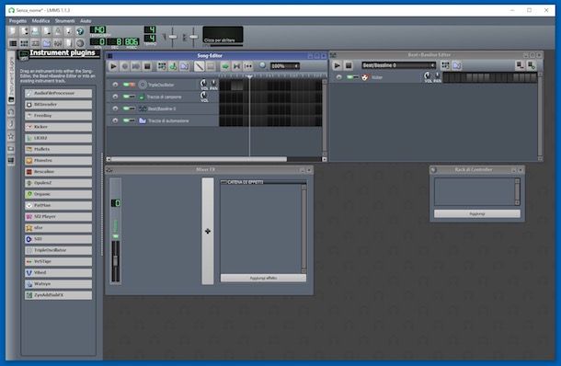Select Kicker in Instrument plugins list
This screenshot has height=366, width=561.
[x=58, y=127]
